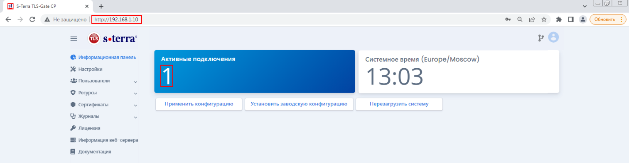This screenshot has width=629, height=163.
Task: Click the password key icon
Action: (508, 19)
